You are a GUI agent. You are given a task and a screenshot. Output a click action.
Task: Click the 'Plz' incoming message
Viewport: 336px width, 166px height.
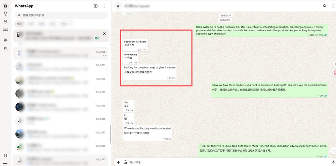point(128,119)
